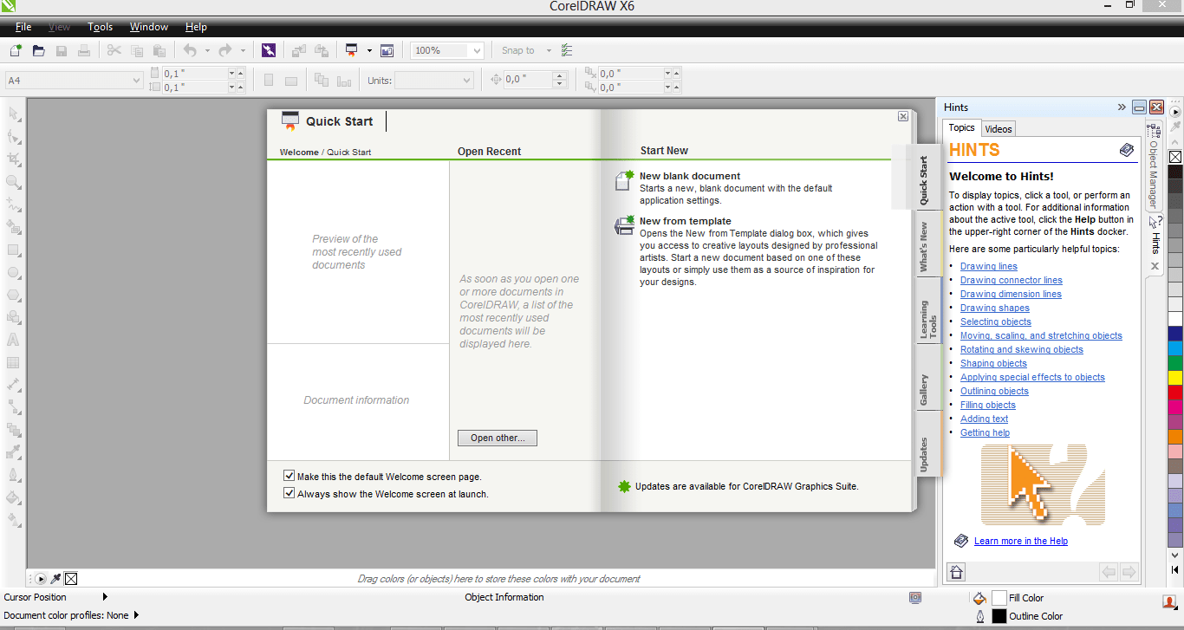
Task: Pick the yellow swatch in the color palette
Action: coord(1175,378)
